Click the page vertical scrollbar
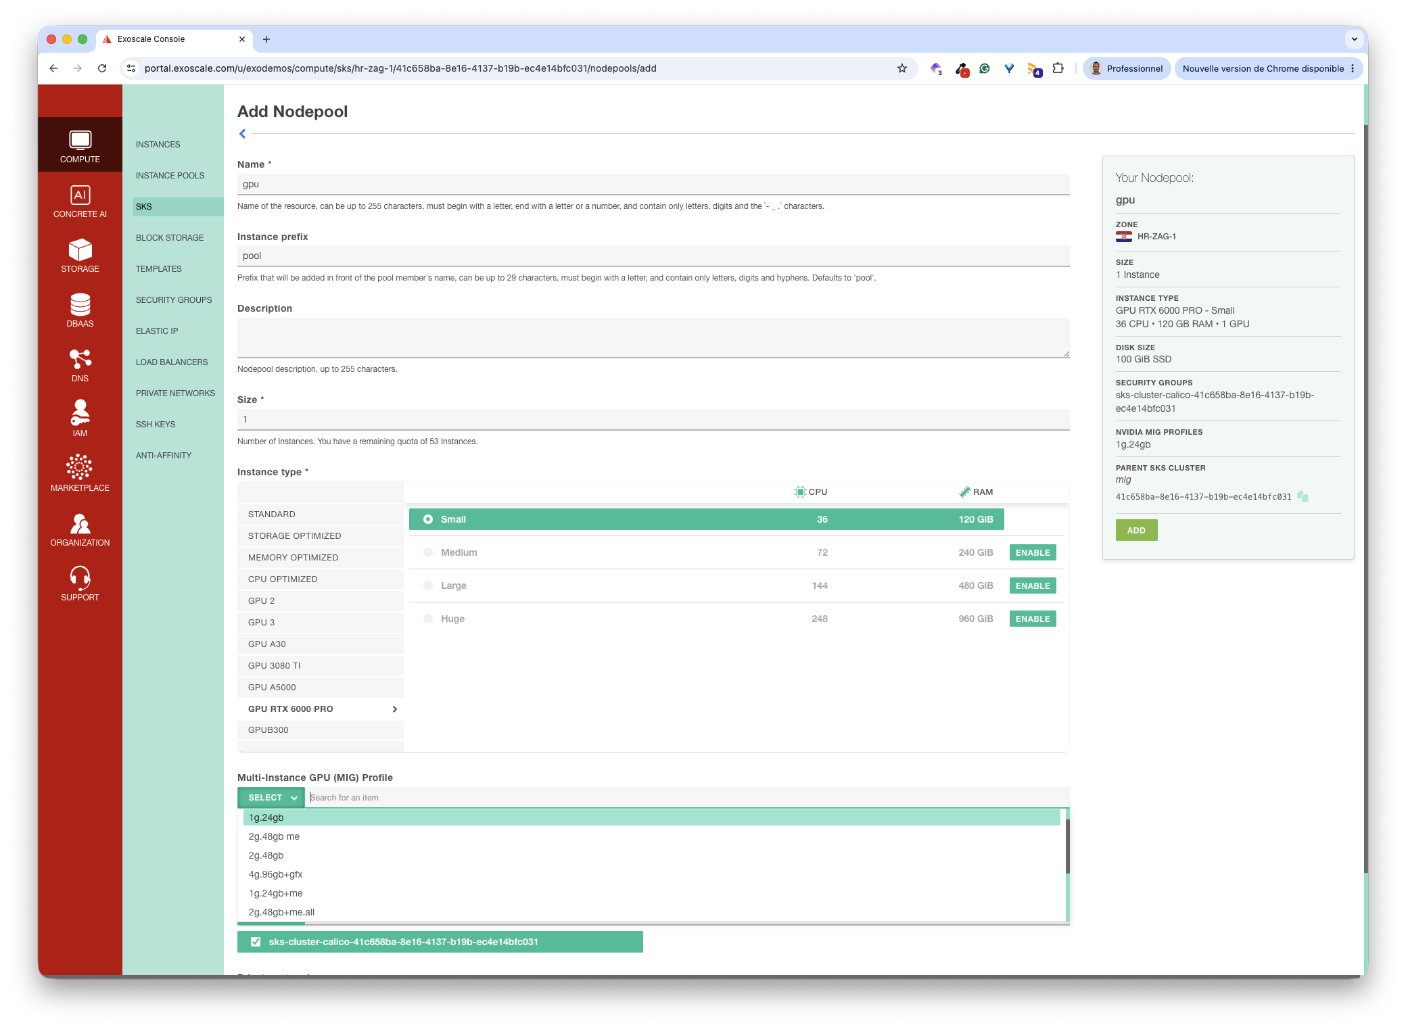The width and height of the screenshot is (1406, 1029). [x=1365, y=498]
